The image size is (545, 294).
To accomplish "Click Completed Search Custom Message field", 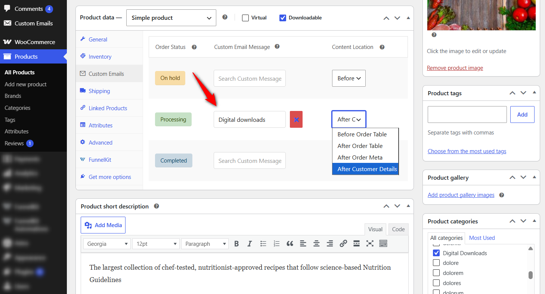I will coord(250,161).
